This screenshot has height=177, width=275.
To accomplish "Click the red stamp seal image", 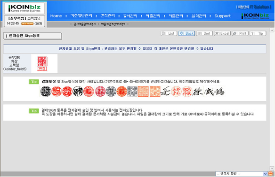I will [x=42, y=62].
